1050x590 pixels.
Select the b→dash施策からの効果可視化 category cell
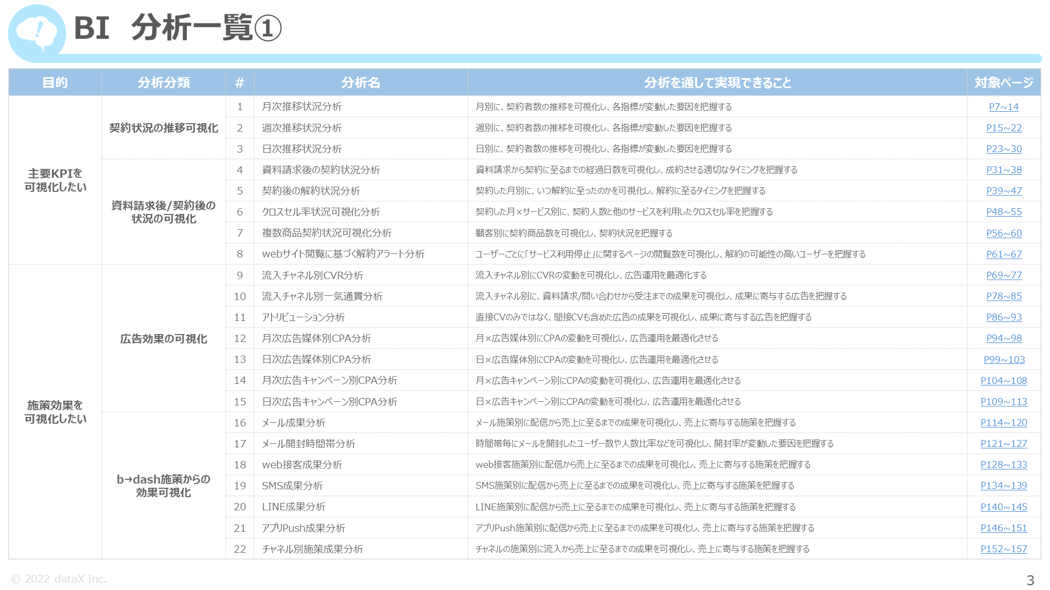coord(164,486)
